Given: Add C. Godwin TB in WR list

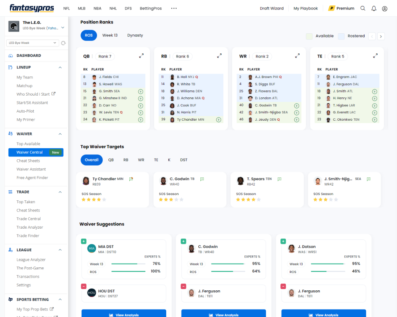Looking at the screenshot, I should (x=296, y=106).
